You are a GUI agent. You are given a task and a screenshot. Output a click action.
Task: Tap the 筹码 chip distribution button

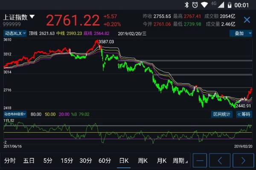(244, 114)
